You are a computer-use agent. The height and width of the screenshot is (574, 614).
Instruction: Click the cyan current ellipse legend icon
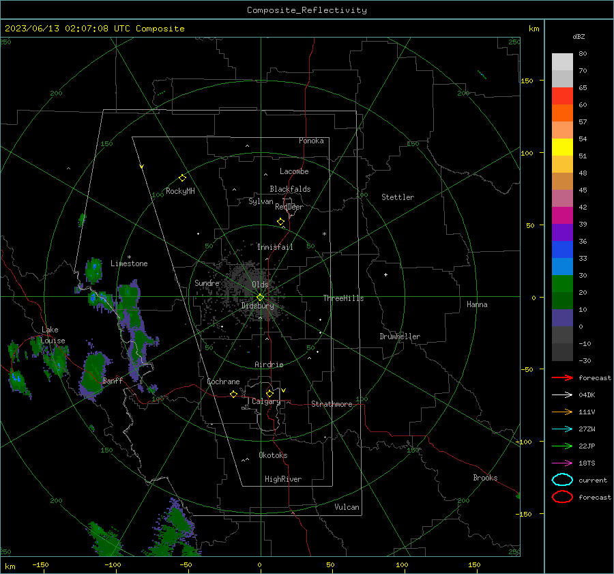(562, 480)
